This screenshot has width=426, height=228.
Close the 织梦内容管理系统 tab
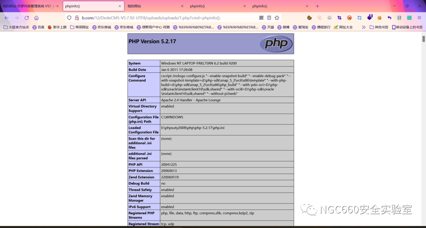57,6
